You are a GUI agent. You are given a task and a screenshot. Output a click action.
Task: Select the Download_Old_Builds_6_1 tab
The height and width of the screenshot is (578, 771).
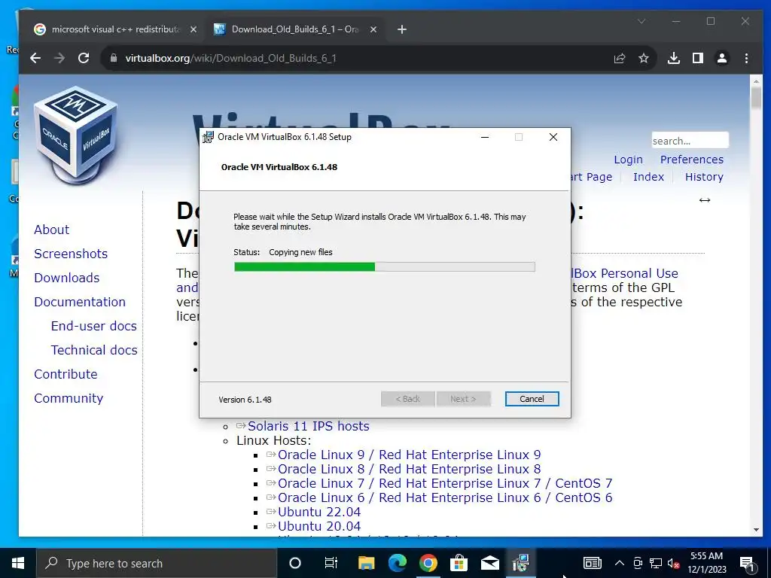point(295,29)
